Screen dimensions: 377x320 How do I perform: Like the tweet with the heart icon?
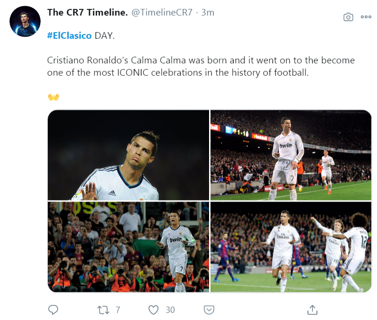(154, 310)
